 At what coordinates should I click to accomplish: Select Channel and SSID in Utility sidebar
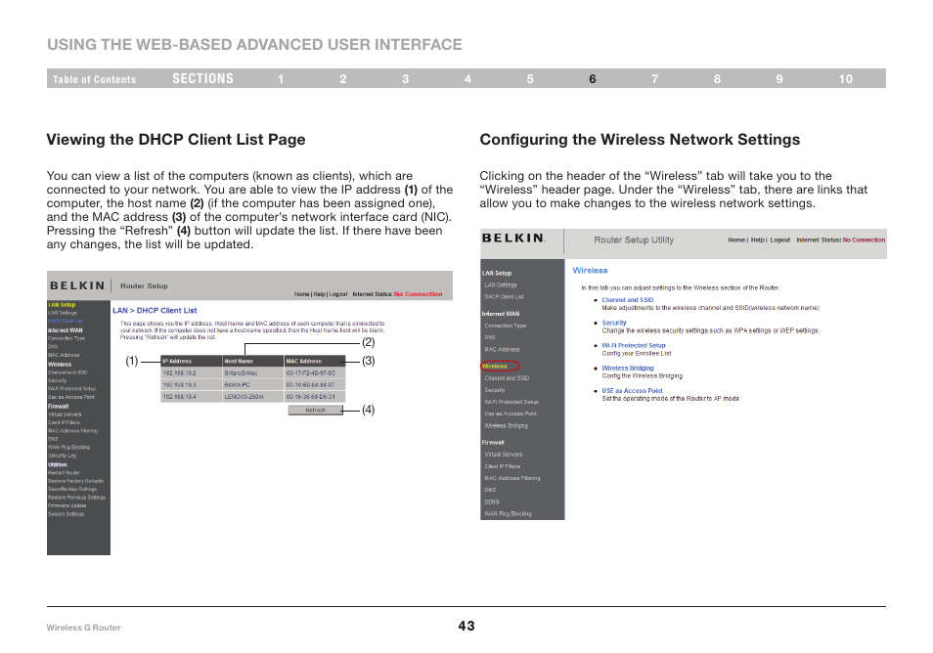coord(507,377)
